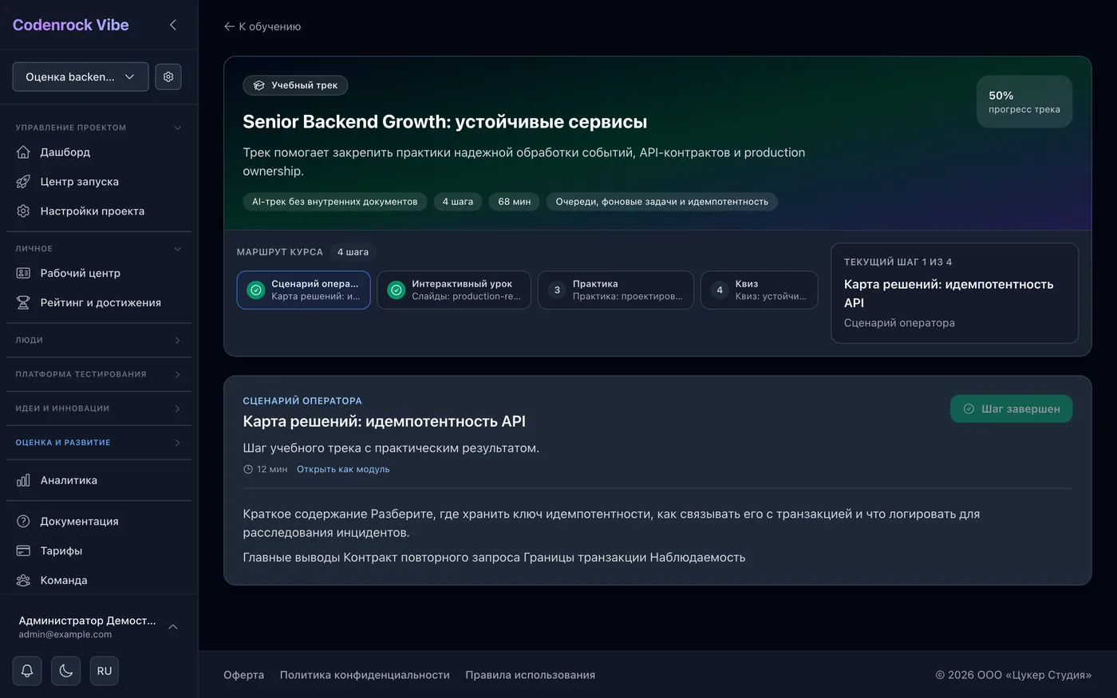Expand Платформа тестирования section
The width and height of the screenshot is (1117, 698).
99,374
